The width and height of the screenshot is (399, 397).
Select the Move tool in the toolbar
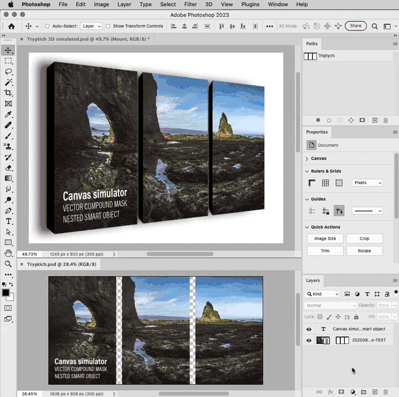[x=8, y=50]
